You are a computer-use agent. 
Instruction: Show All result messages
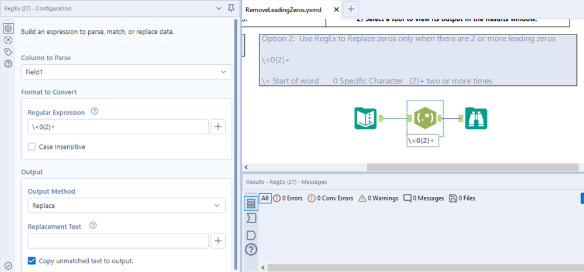[x=265, y=198]
